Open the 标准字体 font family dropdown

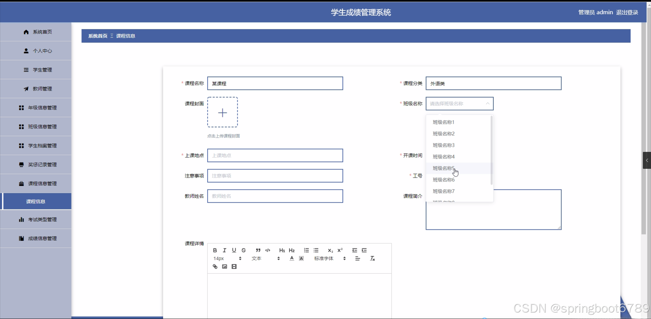click(x=330, y=258)
